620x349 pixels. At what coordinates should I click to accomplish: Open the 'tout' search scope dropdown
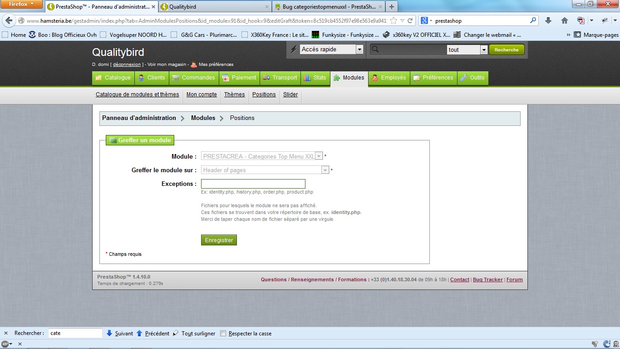coord(467,50)
